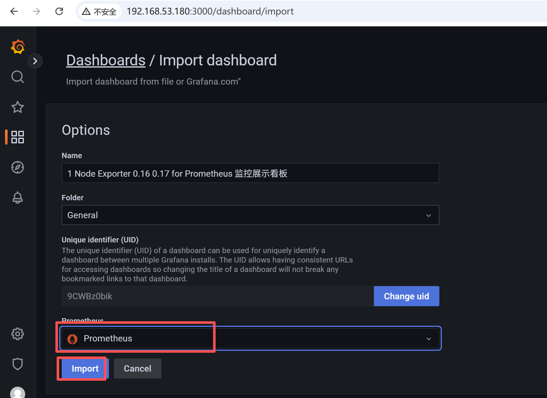Open the Explore compass icon
547x398 pixels.
pos(18,167)
